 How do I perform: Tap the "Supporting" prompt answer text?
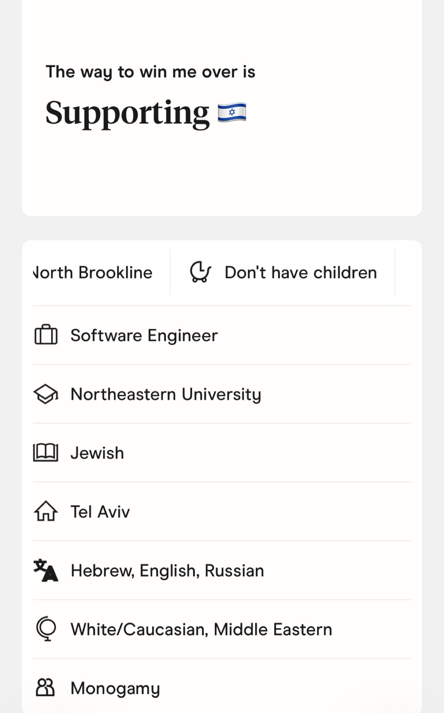127,114
